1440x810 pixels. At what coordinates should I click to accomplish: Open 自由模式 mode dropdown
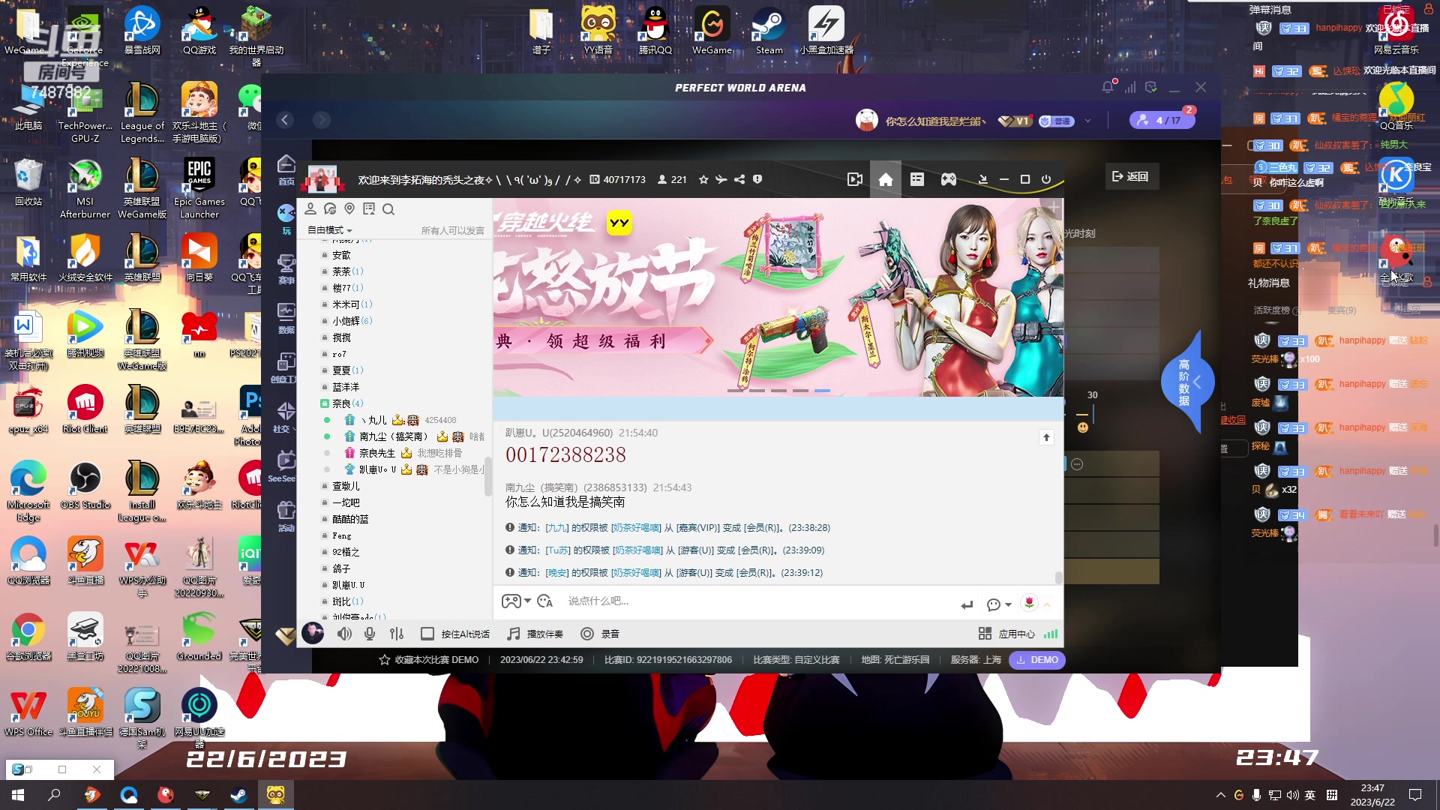coord(329,230)
